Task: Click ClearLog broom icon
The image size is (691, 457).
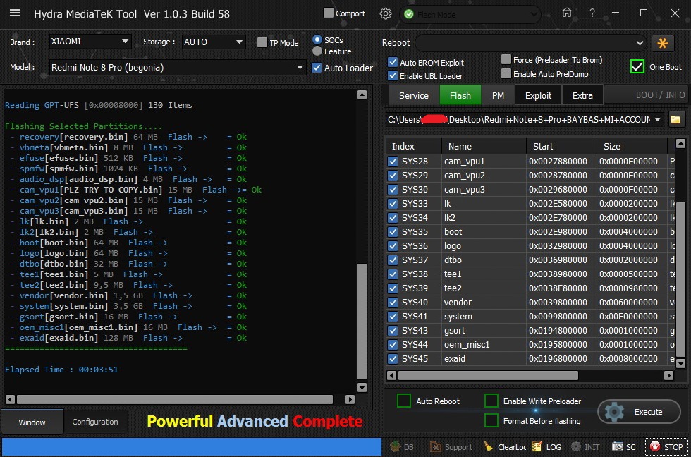Action: [x=505, y=446]
